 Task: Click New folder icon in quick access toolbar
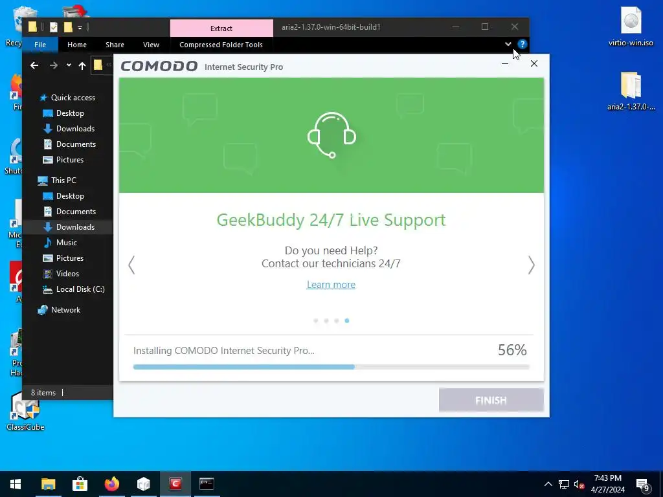click(x=67, y=27)
